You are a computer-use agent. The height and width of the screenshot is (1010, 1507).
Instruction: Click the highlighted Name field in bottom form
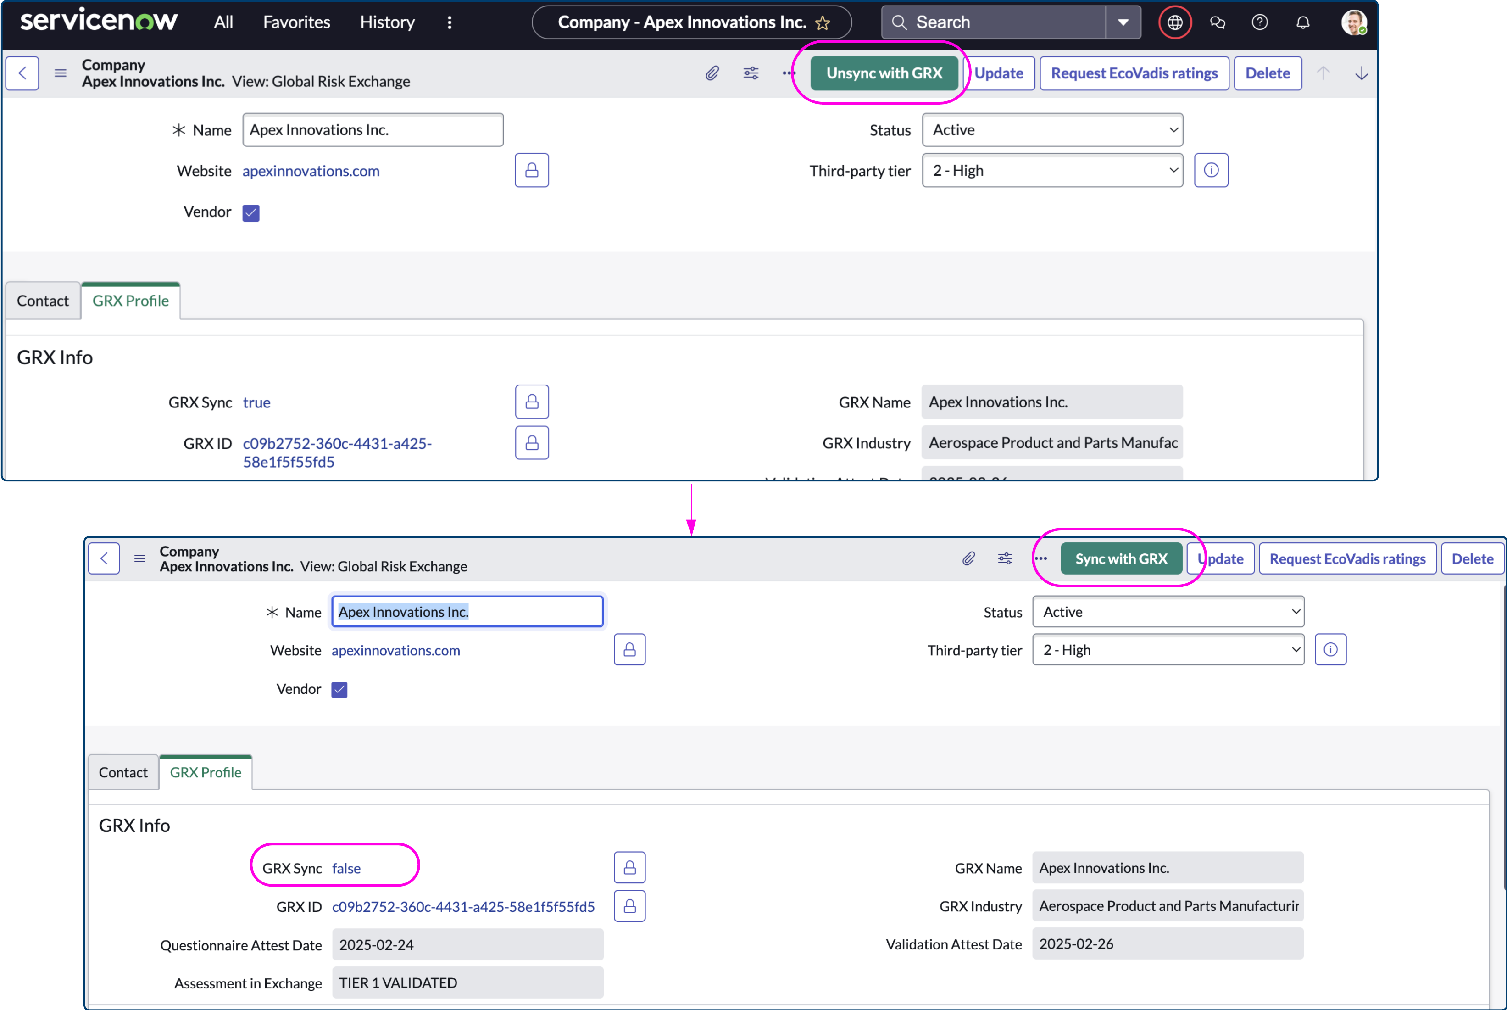(x=467, y=611)
